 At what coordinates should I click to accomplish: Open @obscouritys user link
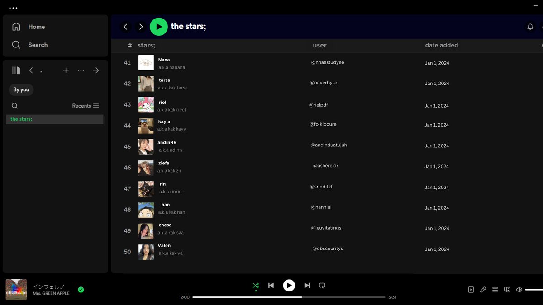click(x=328, y=249)
